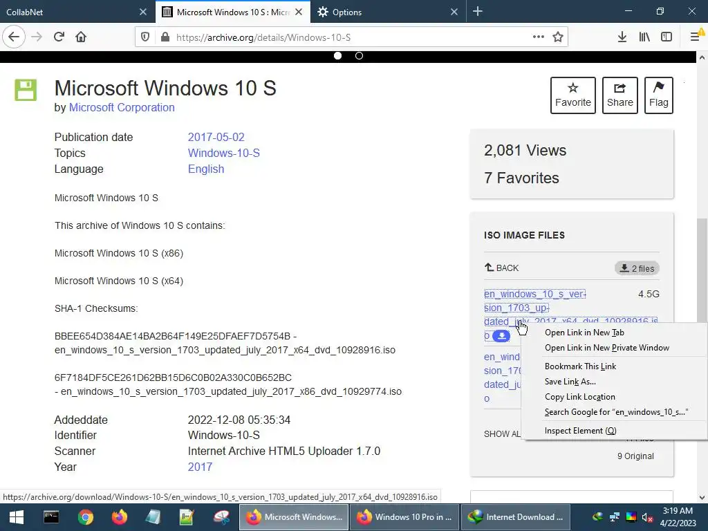Open the Library bookshelf icon

tap(644, 37)
